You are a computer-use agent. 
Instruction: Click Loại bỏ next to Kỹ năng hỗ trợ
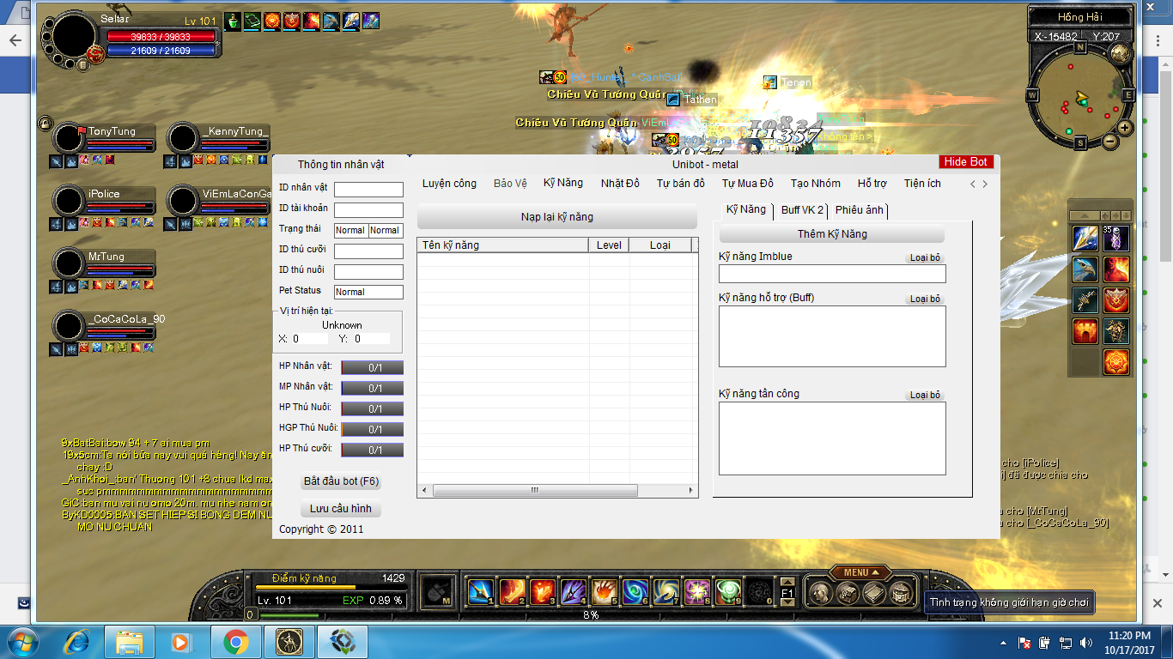pyautogui.click(x=926, y=299)
